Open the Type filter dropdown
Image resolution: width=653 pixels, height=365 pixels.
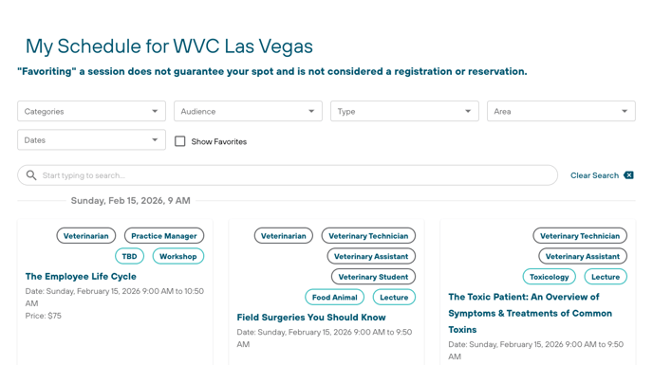tap(404, 111)
